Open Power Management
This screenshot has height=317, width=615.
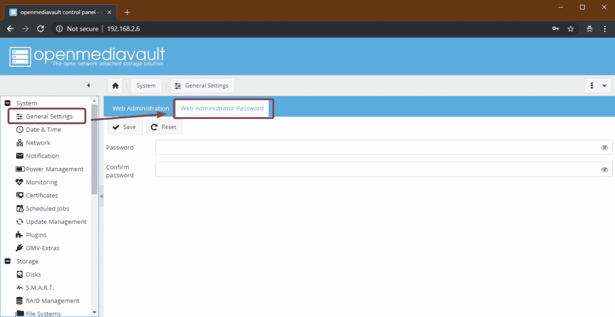(x=50, y=169)
